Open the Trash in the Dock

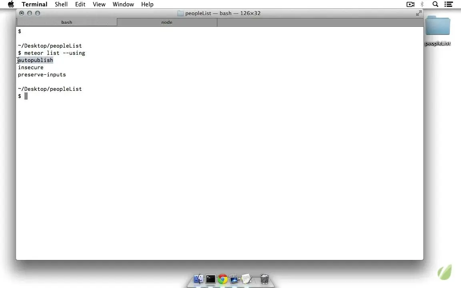(x=265, y=278)
